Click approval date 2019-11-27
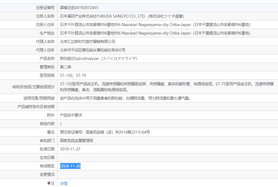This screenshot has width=278, height=187. click(70, 149)
